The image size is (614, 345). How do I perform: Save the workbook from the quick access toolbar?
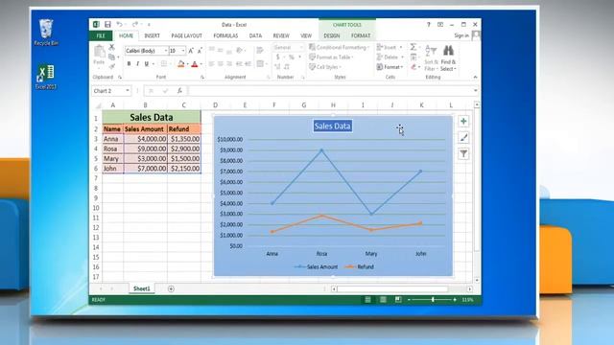click(x=107, y=24)
